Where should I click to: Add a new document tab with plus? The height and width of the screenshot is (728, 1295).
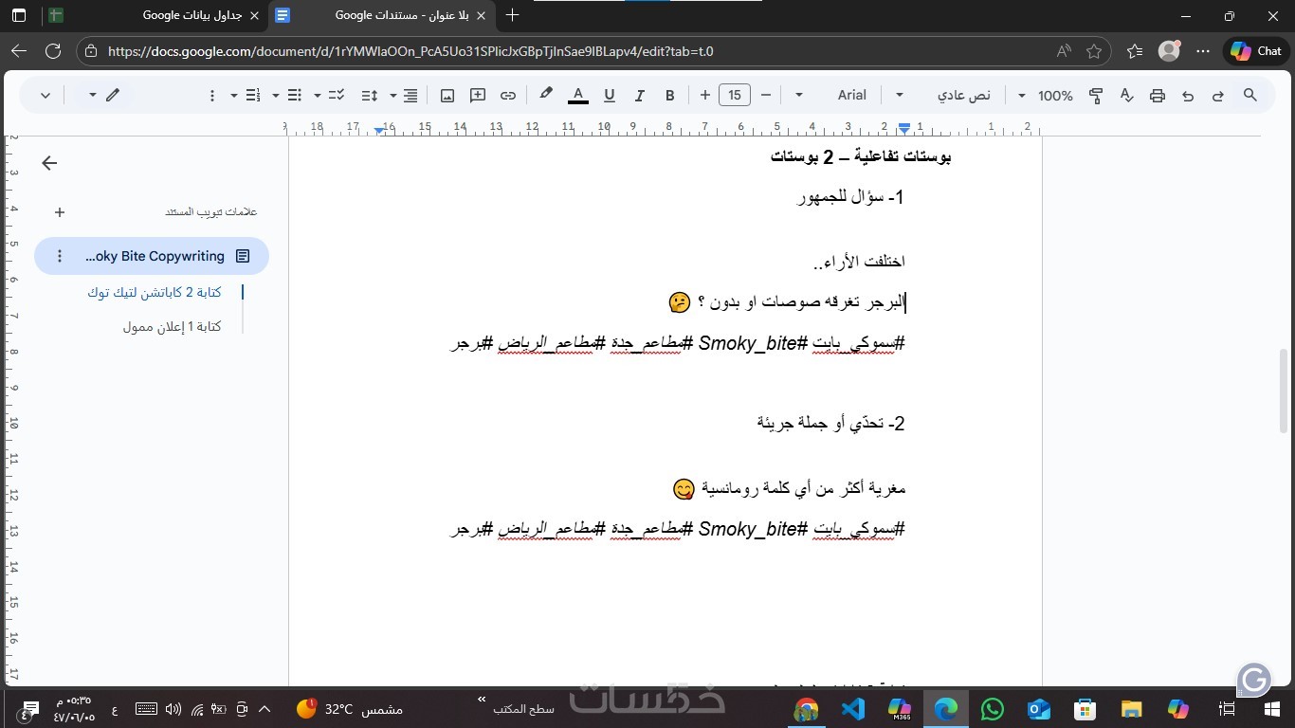pos(60,212)
